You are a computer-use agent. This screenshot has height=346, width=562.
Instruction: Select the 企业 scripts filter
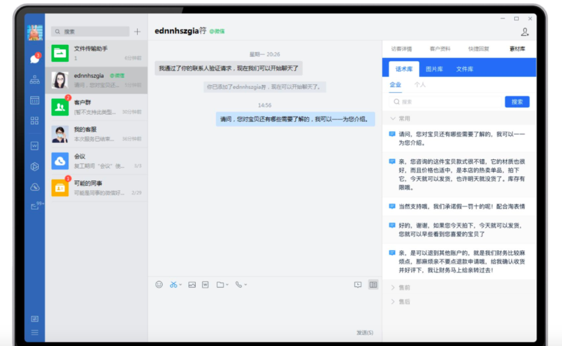395,85
